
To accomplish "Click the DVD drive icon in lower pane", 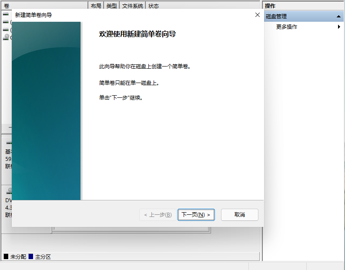I will pyautogui.click(x=9, y=190).
